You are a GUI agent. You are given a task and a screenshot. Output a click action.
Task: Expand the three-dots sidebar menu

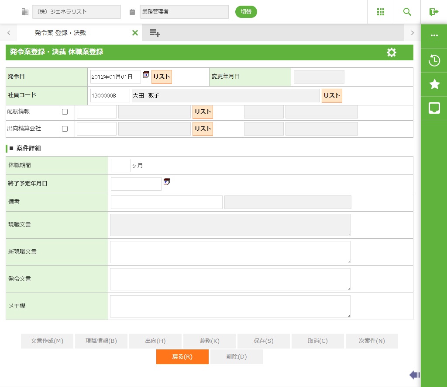434,36
